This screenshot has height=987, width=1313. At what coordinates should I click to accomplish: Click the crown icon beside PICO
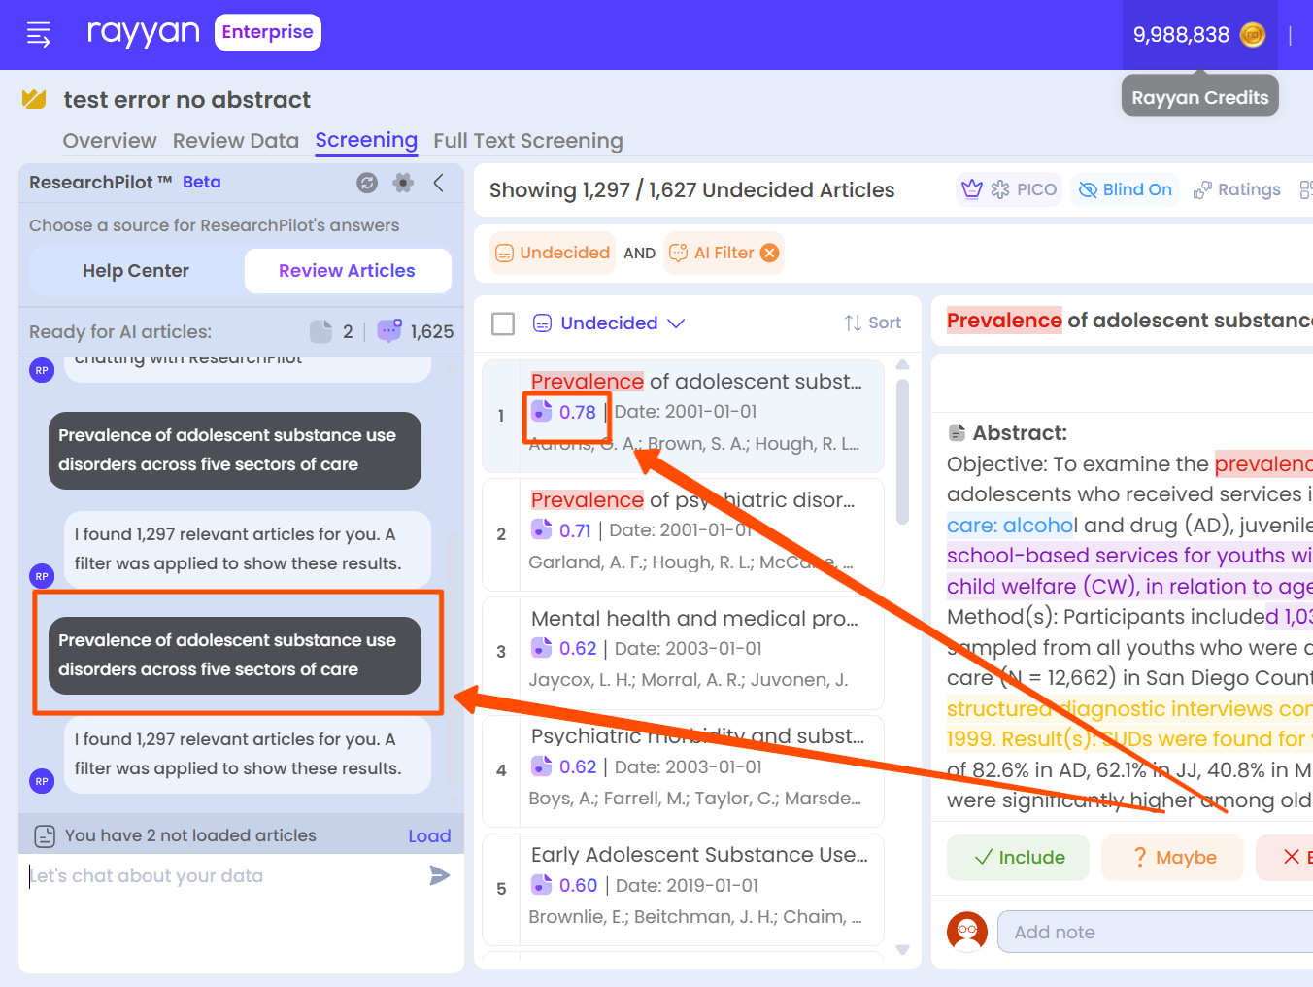(x=972, y=189)
